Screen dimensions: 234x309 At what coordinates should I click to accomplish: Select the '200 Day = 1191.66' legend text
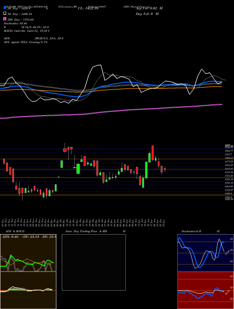point(21,20)
